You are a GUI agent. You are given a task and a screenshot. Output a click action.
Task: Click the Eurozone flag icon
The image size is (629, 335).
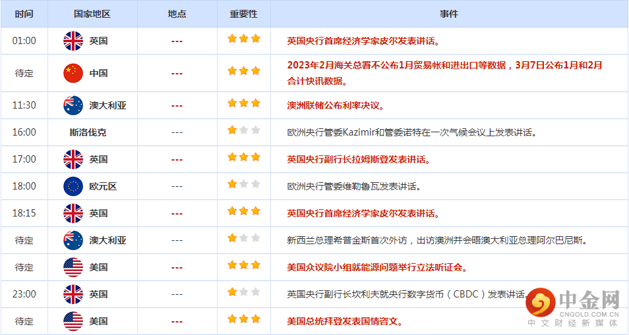point(73,186)
